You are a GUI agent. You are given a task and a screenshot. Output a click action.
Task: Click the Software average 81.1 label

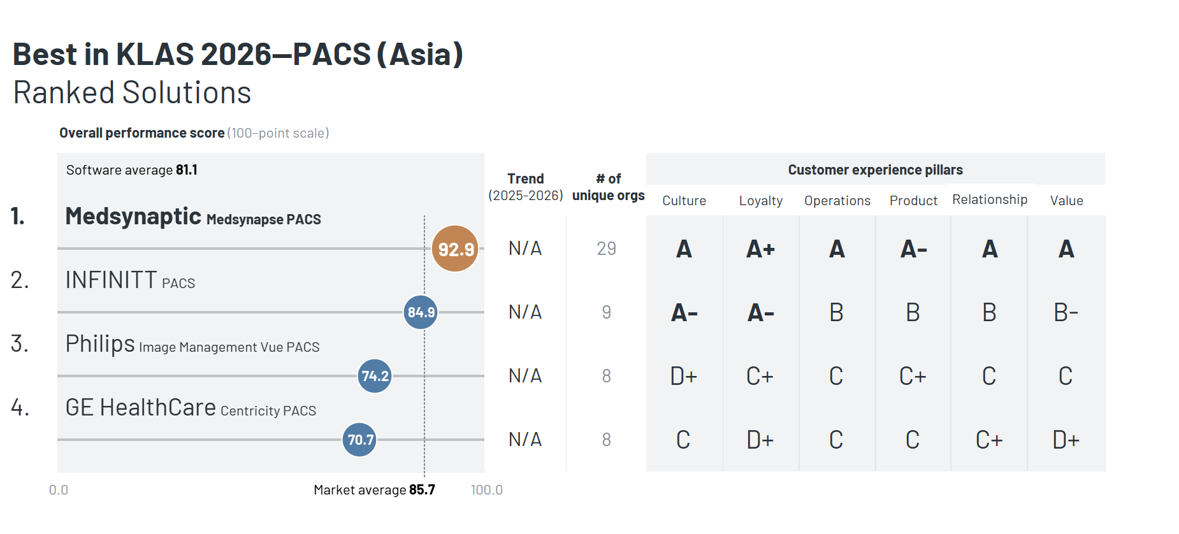tap(132, 170)
